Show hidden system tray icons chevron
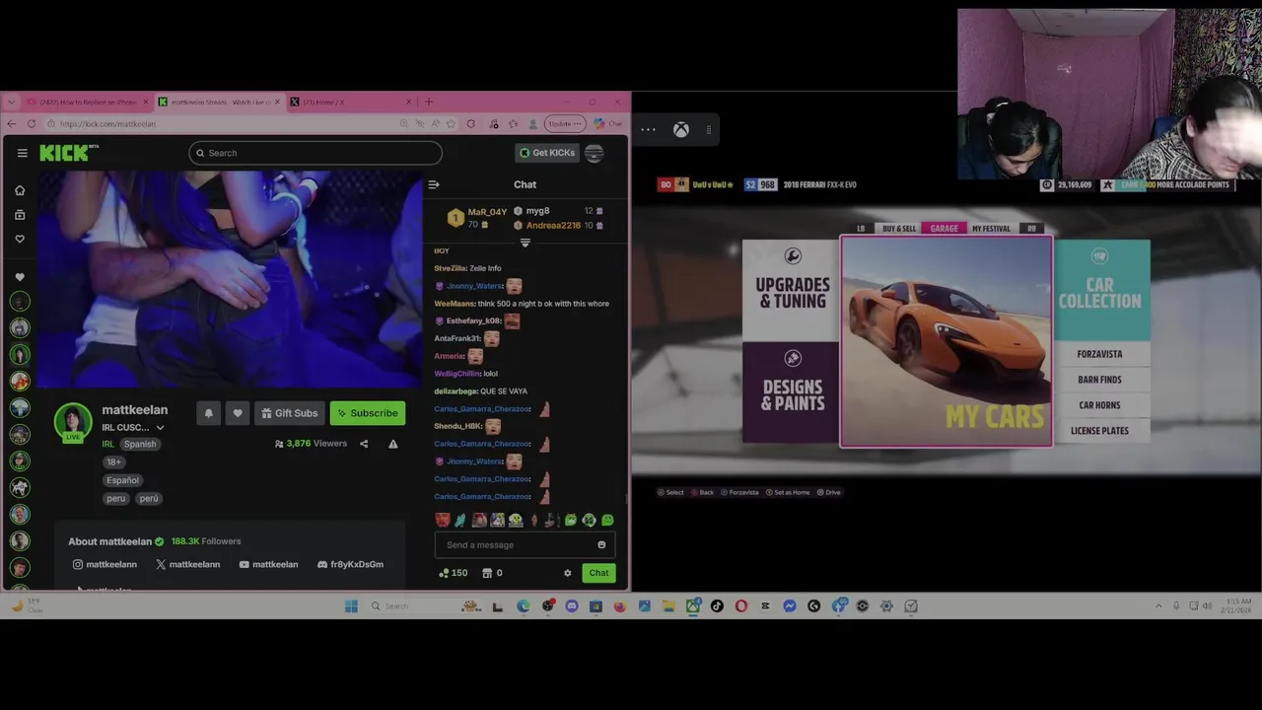The image size is (1262, 710). coord(1158,605)
